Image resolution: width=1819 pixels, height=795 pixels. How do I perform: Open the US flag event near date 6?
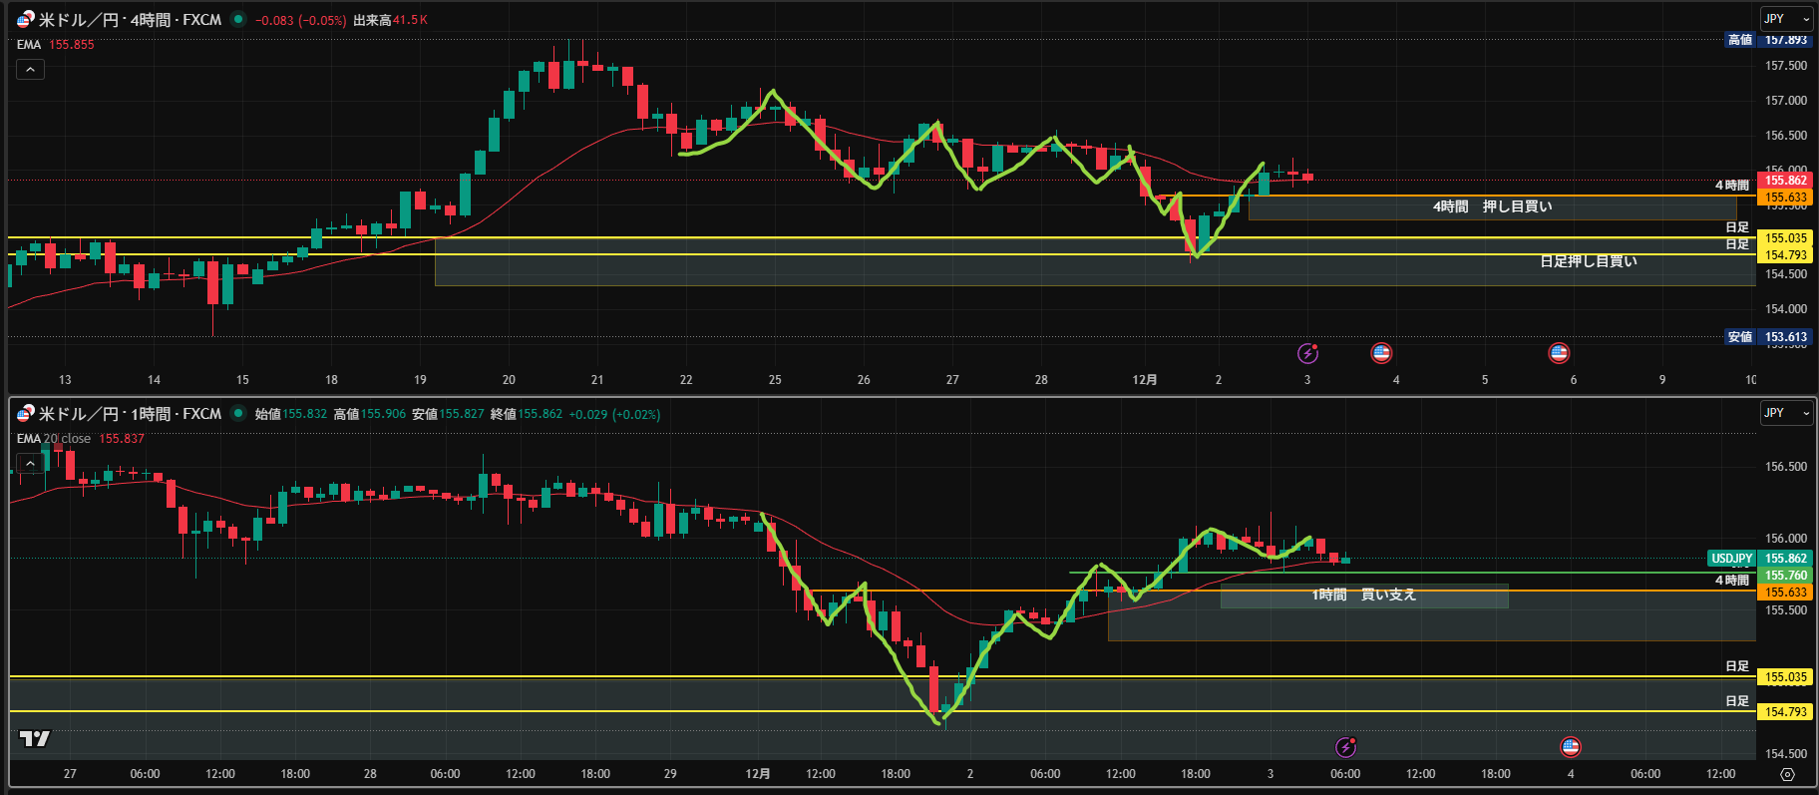pos(1559,353)
